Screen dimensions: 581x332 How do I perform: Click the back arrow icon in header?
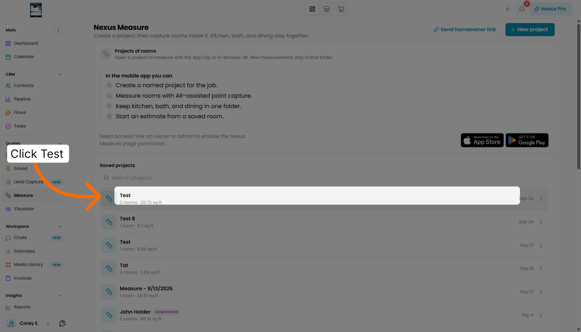(x=508, y=9)
